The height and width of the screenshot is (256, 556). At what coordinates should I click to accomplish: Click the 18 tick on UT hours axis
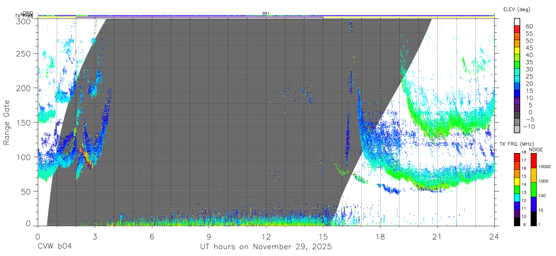click(x=380, y=236)
